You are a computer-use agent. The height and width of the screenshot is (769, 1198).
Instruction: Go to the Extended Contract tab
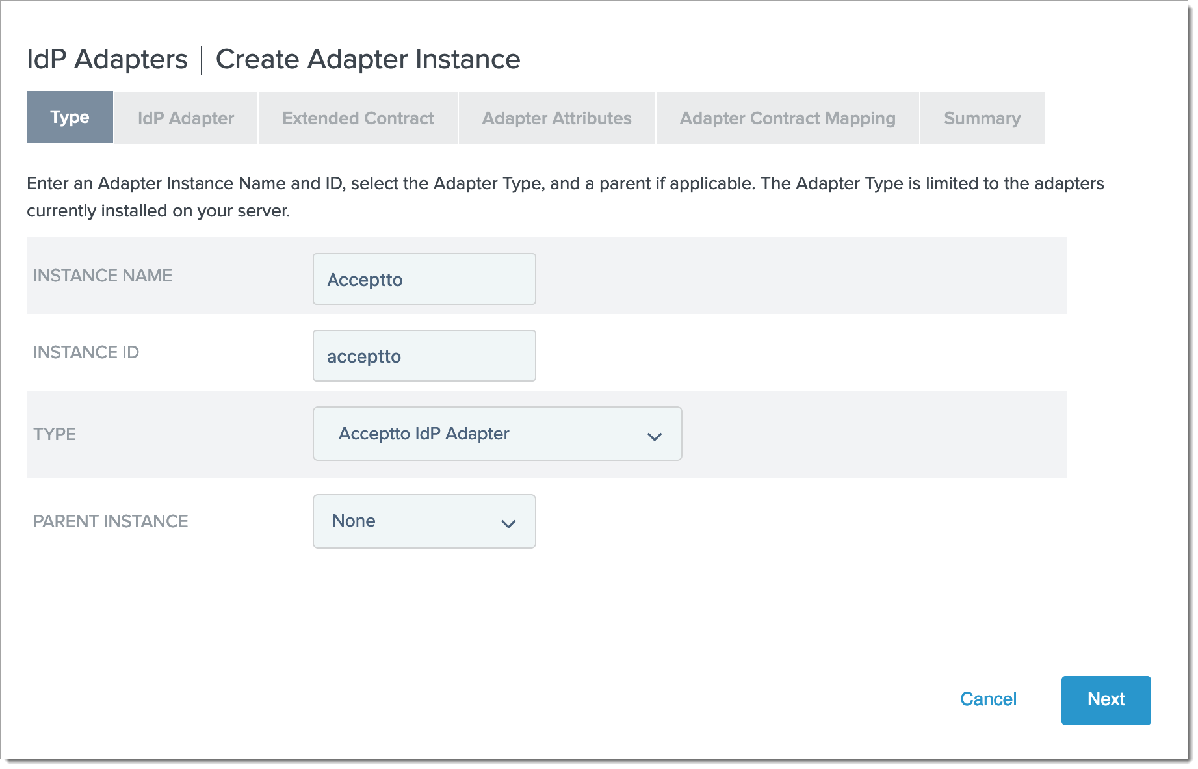pyautogui.click(x=358, y=118)
